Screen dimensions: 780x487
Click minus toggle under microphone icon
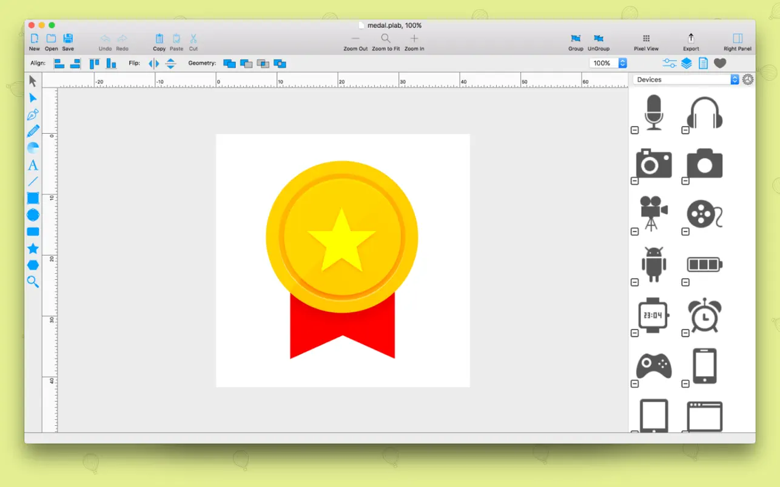tap(635, 130)
